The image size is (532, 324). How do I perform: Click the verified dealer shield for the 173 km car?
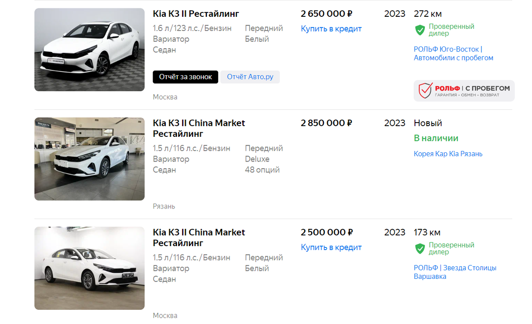420,249
